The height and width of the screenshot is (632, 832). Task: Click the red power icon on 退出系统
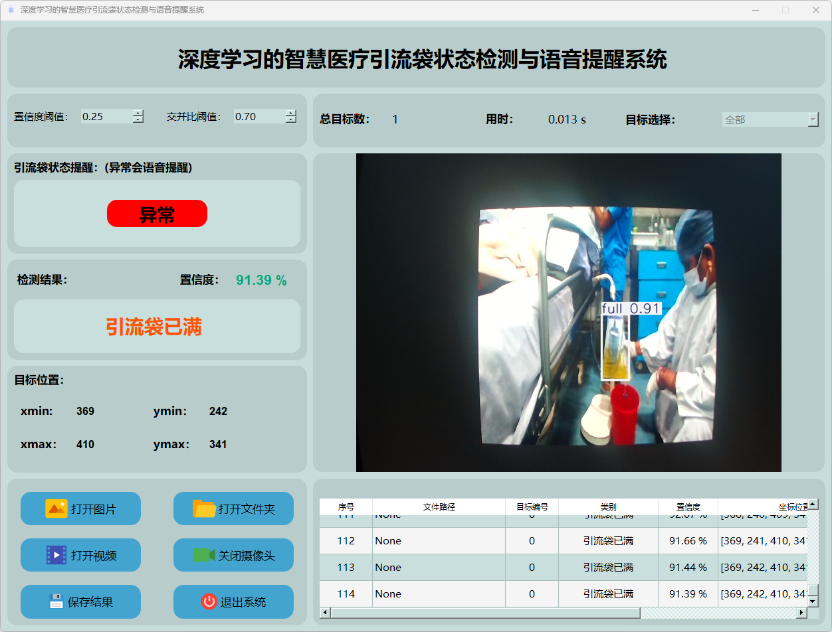[209, 601]
